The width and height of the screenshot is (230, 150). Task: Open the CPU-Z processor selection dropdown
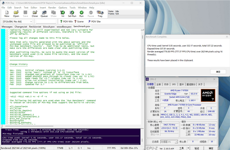(x=169, y=142)
